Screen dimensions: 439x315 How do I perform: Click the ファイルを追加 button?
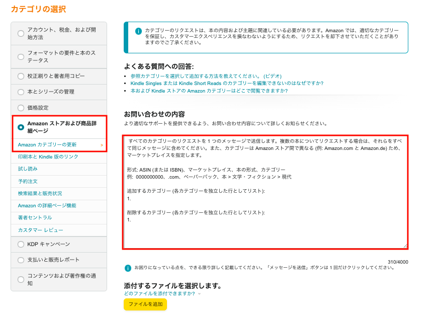[145, 304]
